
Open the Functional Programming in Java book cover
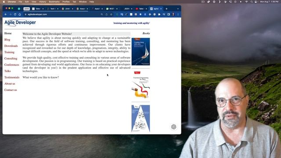coord(140,85)
